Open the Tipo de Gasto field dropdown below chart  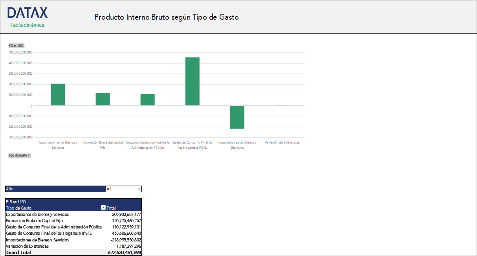coord(28,155)
